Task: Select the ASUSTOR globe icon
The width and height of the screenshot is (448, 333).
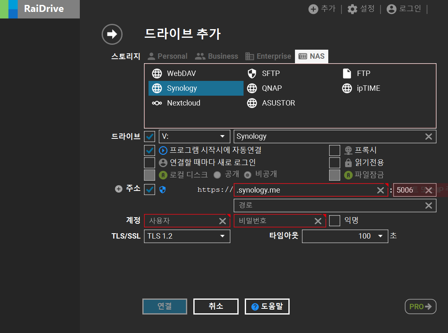Action: coord(252,103)
